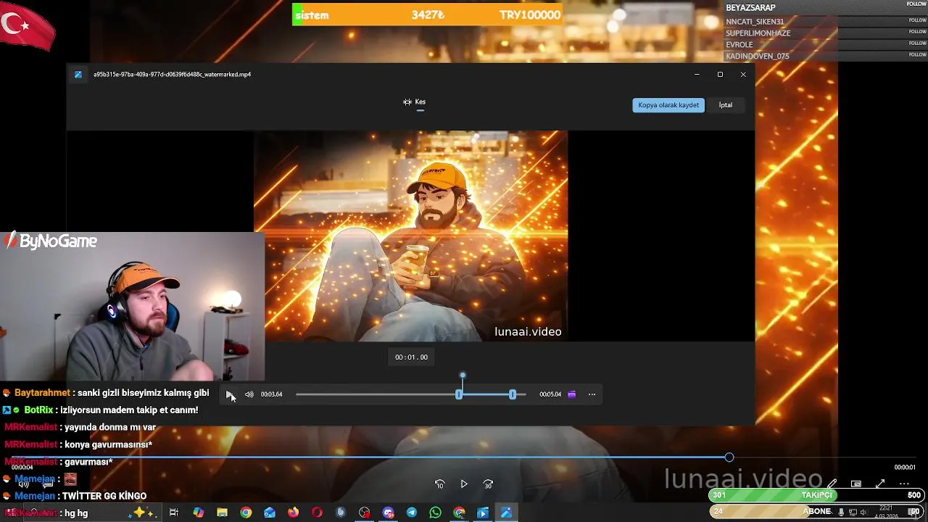Open Task View on the taskbar
928x522 pixels.
174,513
